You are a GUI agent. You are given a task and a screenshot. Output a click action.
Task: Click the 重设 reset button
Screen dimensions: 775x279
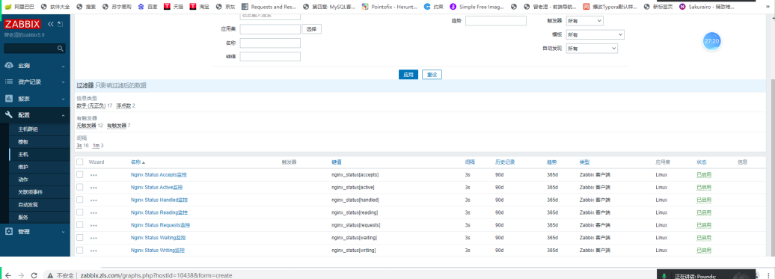point(432,75)
